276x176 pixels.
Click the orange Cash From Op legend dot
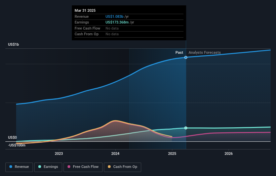click(109, 167)
